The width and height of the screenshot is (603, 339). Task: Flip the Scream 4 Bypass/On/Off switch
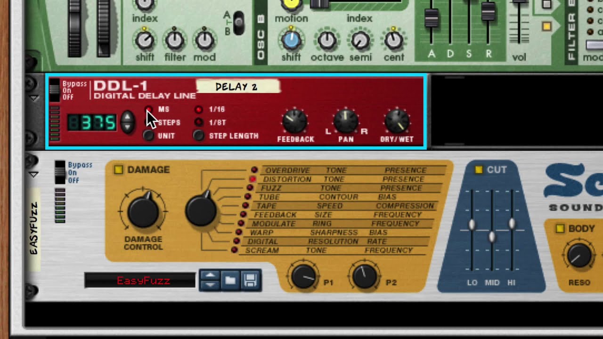[x=60, y=172]
